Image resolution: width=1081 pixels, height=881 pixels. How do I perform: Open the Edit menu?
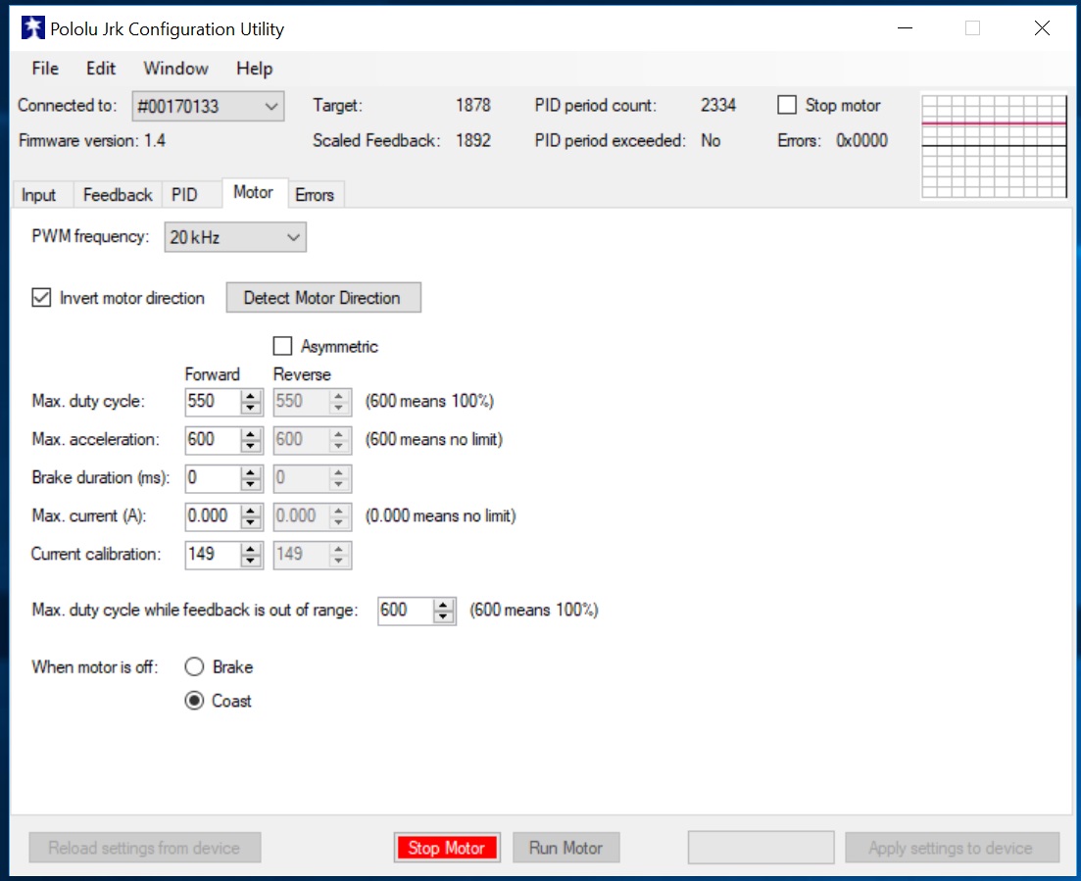[x=101, y=69]
